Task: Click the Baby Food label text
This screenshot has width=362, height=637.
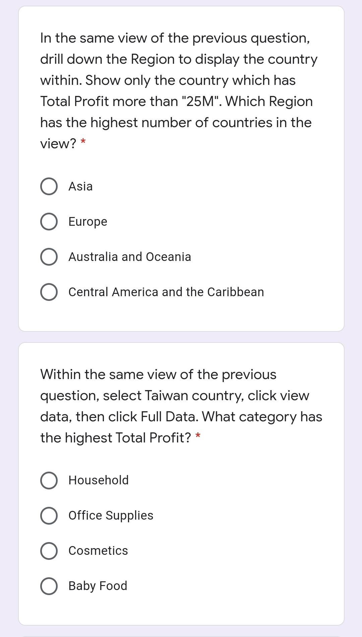Action: [x=98, y=586]
